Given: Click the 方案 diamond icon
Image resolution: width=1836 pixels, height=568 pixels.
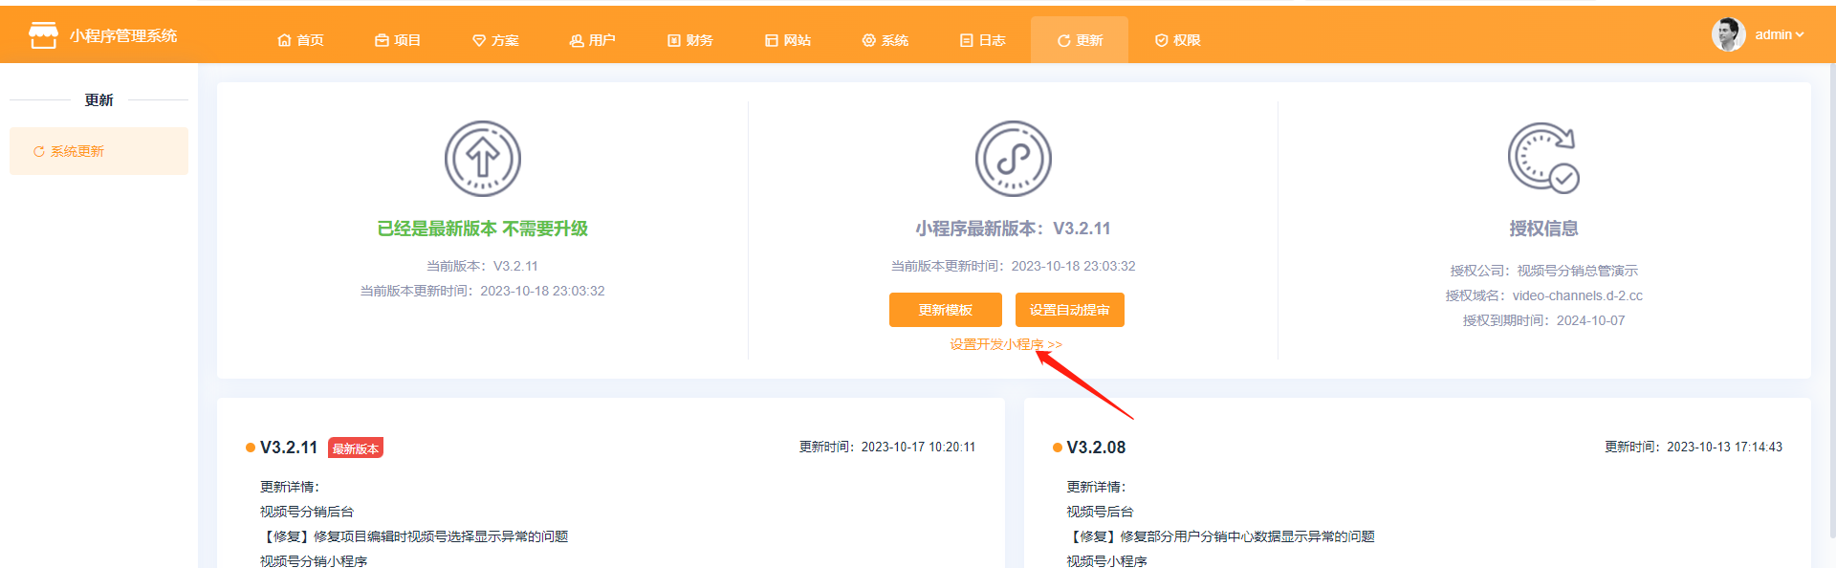Looking at the screenshot, I should point(479,40).
